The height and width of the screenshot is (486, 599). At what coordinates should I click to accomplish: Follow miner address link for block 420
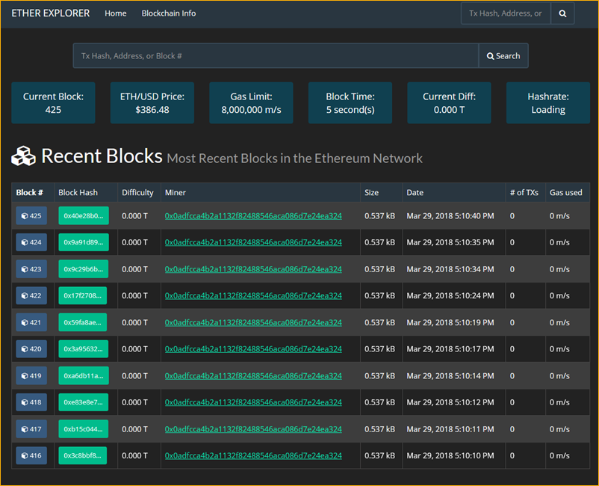pos(253,349)
